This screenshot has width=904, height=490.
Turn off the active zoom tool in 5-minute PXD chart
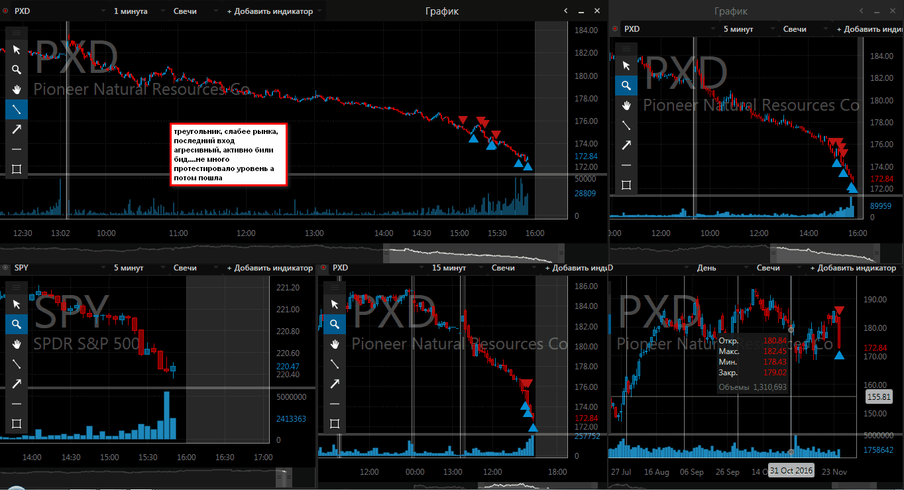coord(626,86)
